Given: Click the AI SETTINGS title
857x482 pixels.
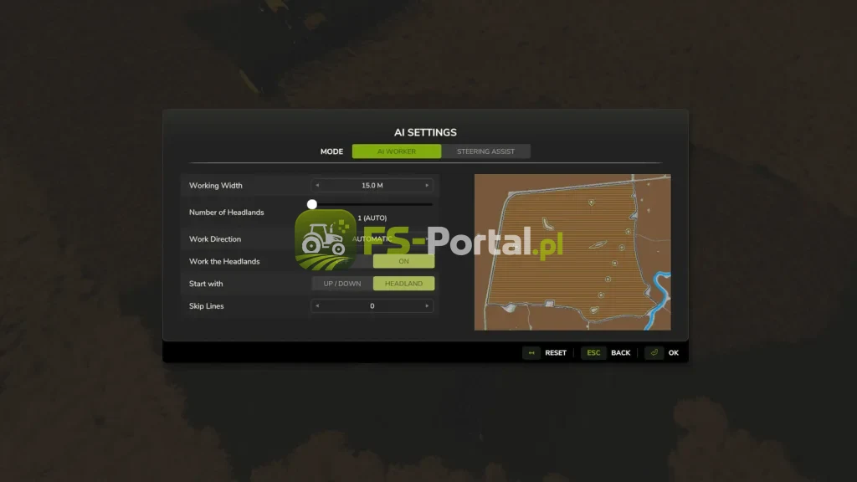Looking at the screenshot, I should (425, 132).
